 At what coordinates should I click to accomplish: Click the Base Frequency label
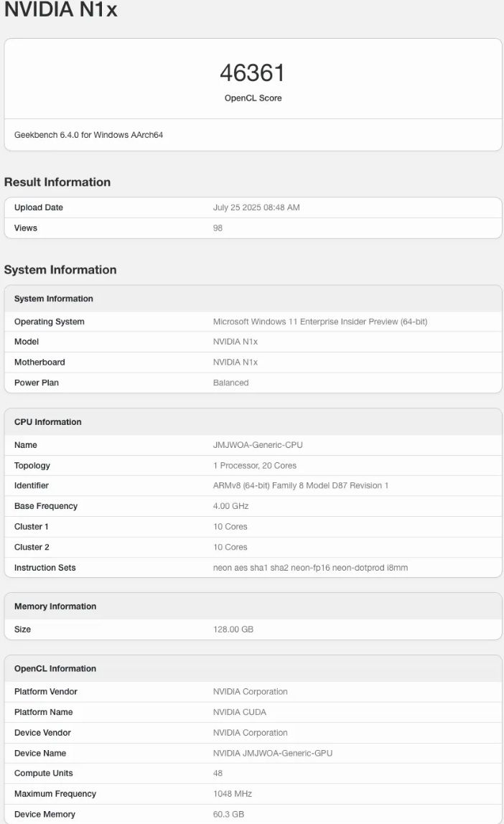(x=46, y=506)
